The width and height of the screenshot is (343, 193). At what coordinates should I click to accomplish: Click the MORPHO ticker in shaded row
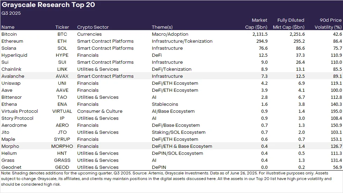coord(62,146)
